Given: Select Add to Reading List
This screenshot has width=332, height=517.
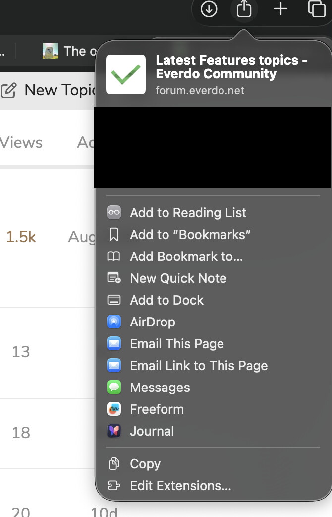Looking at the screenshot, I should click(x=188, y=213).
